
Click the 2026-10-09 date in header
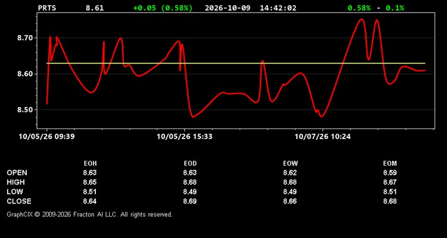coord(228,8)
